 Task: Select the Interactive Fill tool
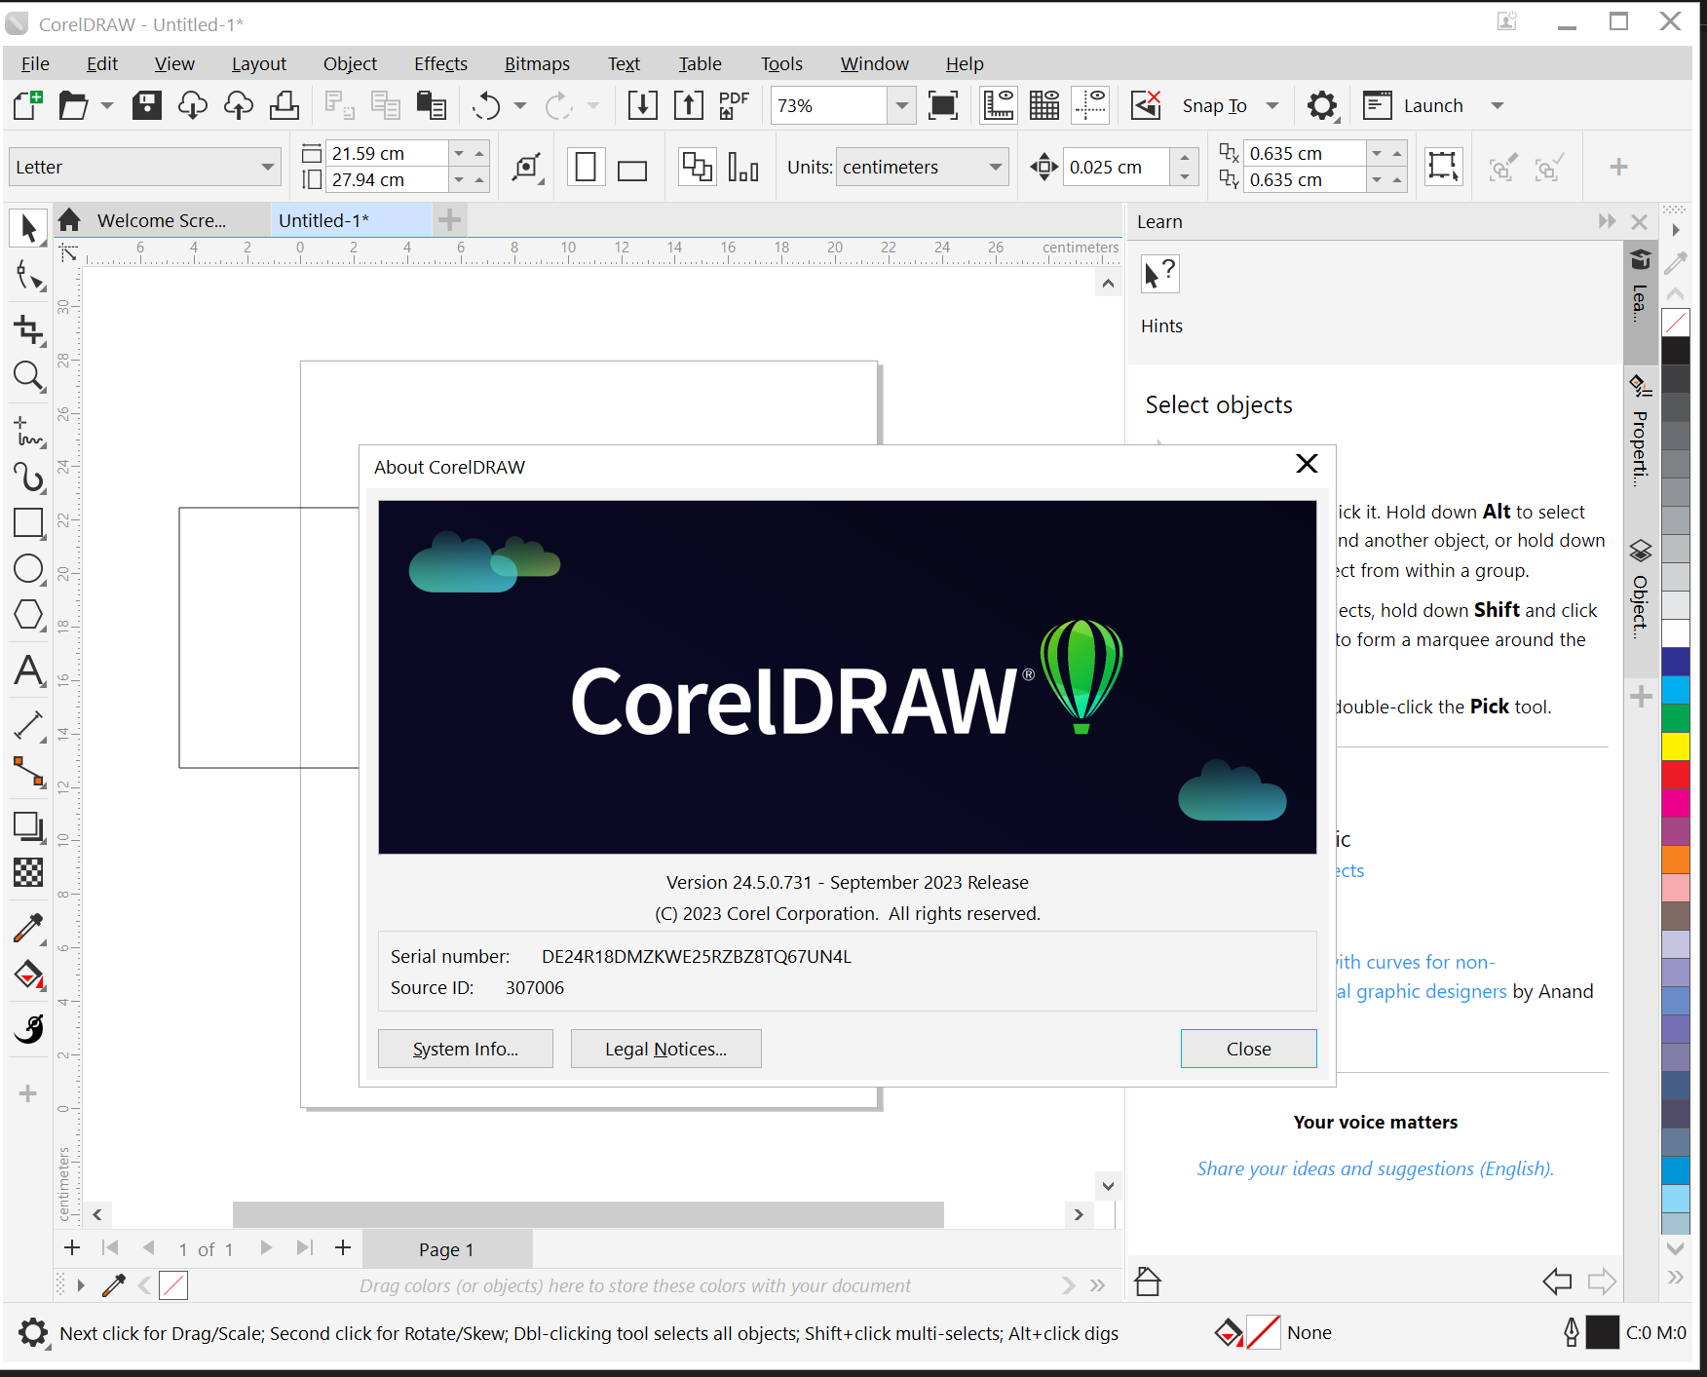tap(28, 975)
